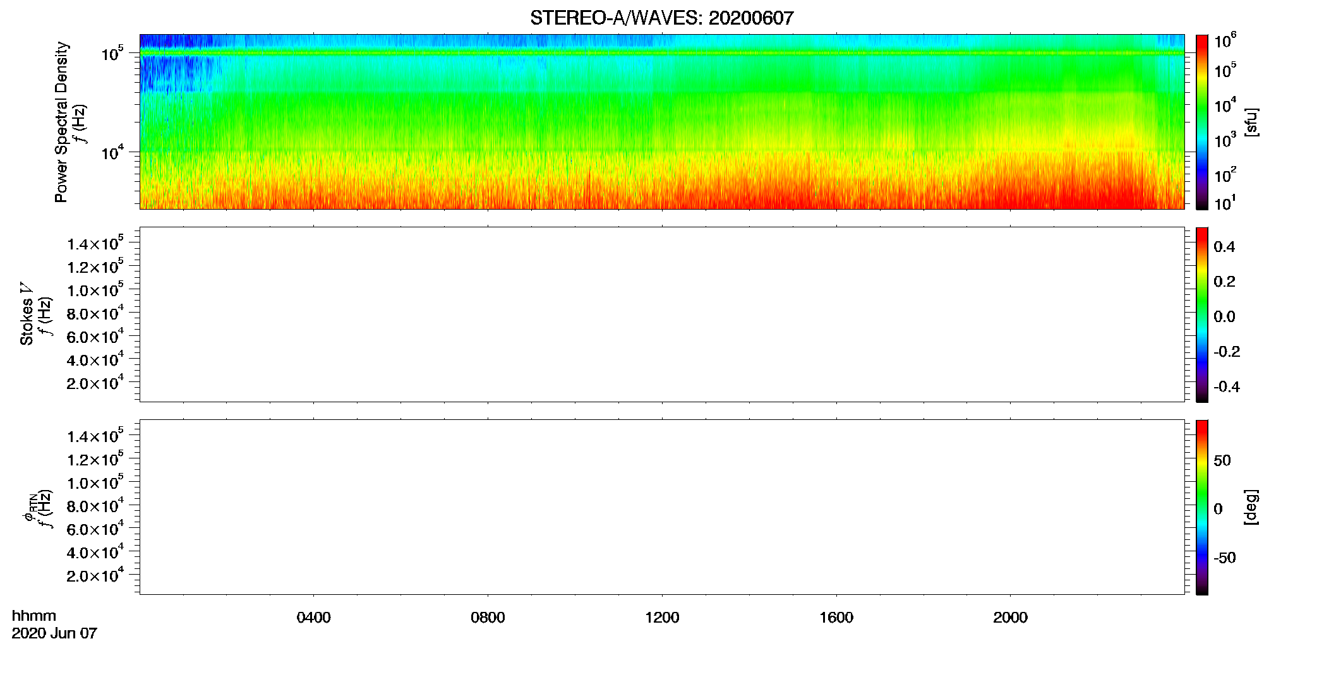Select the 10^1 tick on sfu color bar
The image size is (1324, 682).
point(1225,203)
